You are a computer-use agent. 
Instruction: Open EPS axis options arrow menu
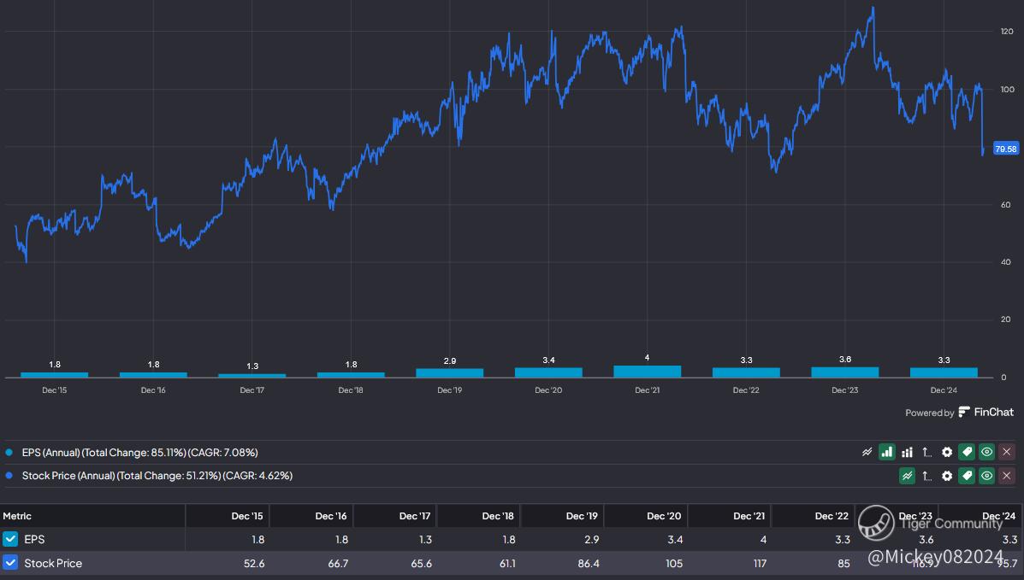pos(927,452)
